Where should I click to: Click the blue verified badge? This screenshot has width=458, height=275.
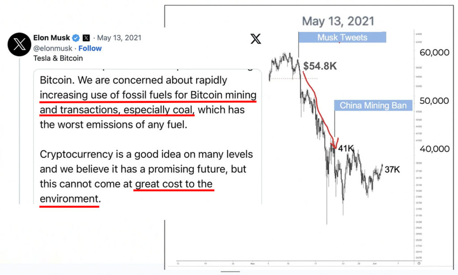click(x=76, y=38)
